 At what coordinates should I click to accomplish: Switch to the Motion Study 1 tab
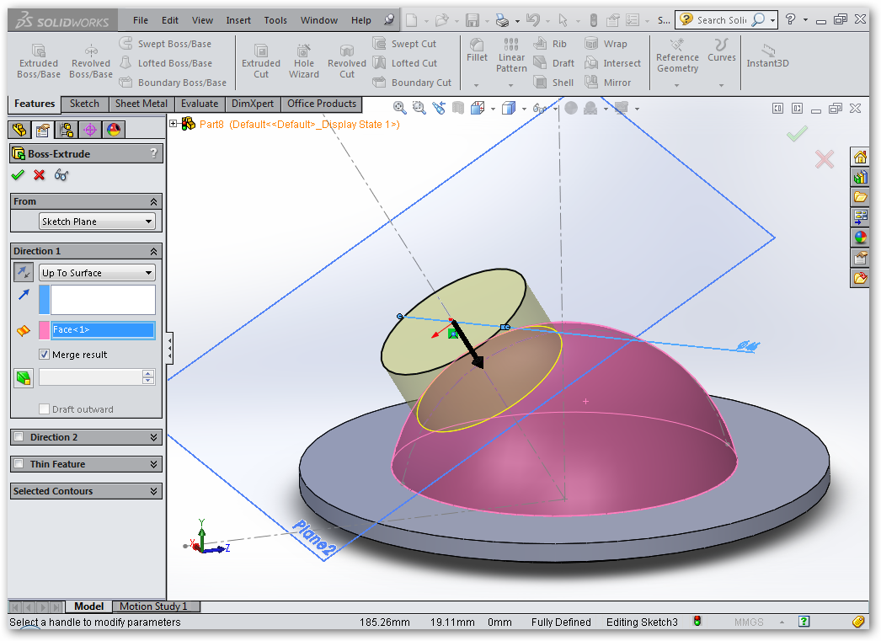[156, 606]
